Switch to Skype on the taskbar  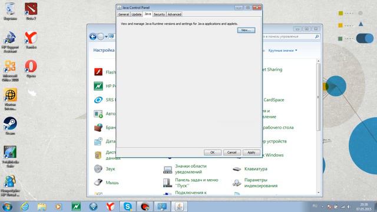(128, 207)
